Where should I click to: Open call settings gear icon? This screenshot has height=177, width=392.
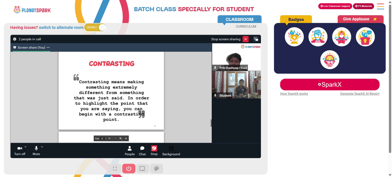[x=15, y=39]
